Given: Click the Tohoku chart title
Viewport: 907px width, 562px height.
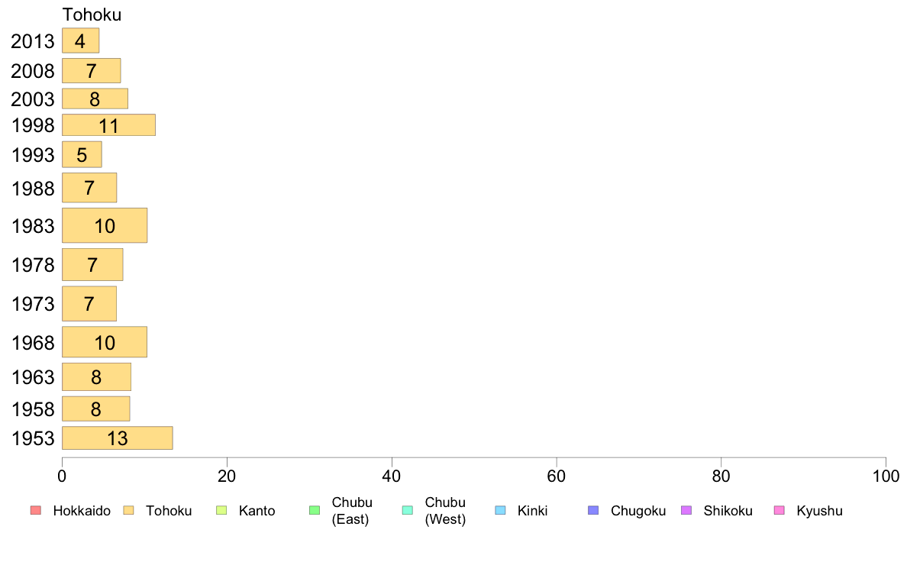Looking at the screenshot, I should point(92,15).
